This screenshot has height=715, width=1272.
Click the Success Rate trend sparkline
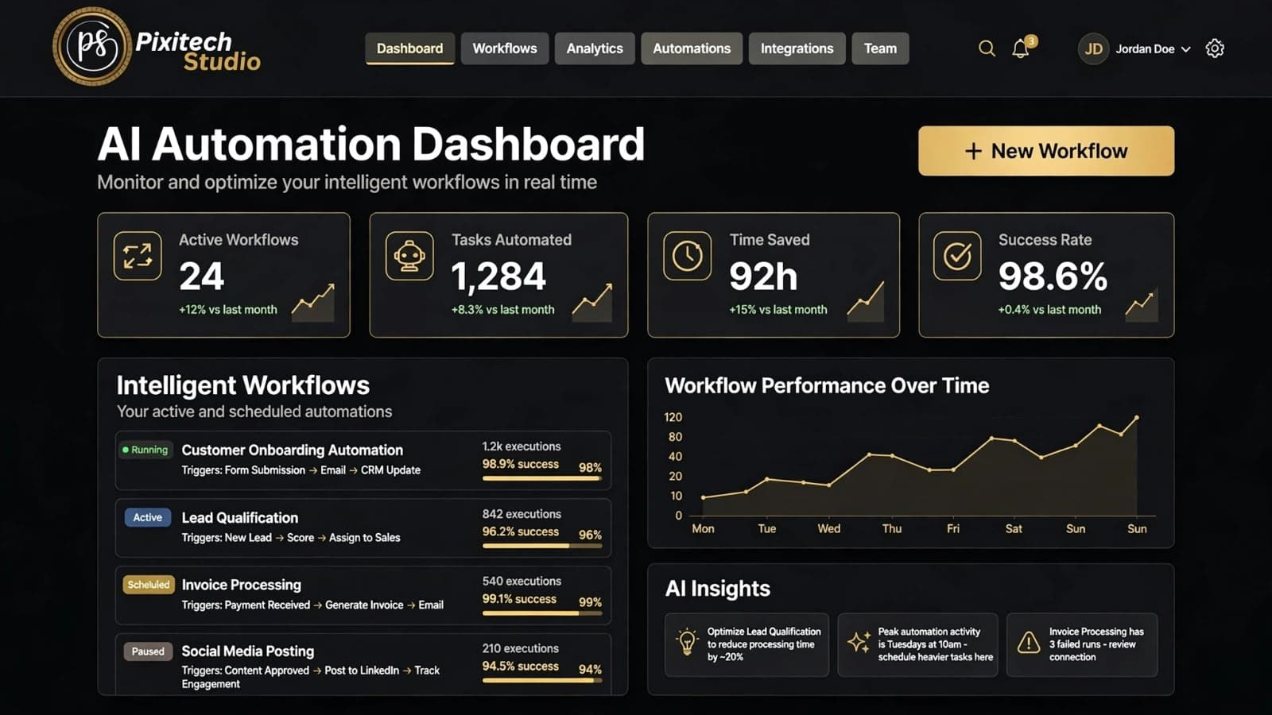pos(1141,305)
